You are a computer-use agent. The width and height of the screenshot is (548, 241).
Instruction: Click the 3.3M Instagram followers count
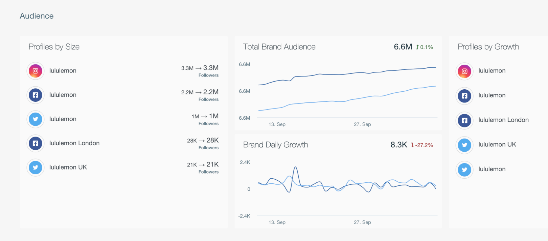[x=210, y=68]
